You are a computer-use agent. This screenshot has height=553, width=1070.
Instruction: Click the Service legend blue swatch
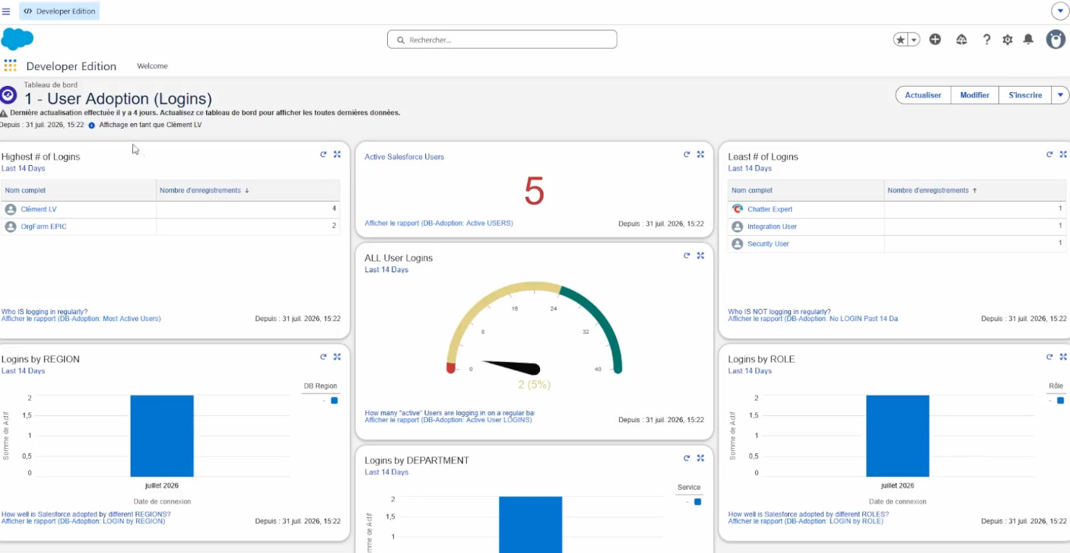pos(697,502)
